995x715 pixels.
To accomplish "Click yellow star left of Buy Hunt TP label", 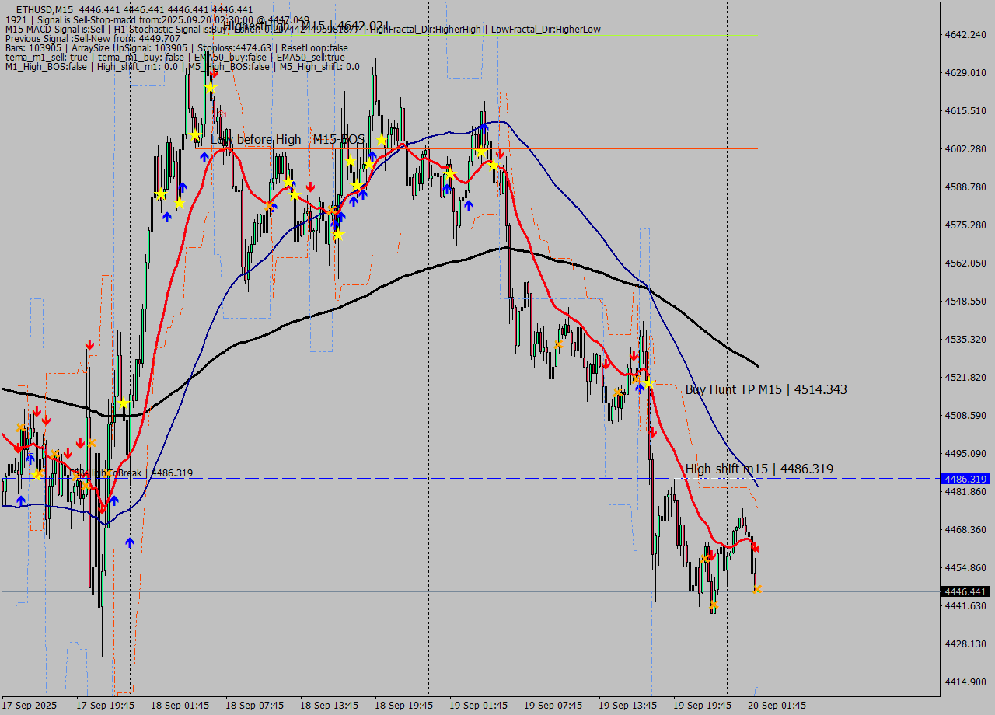I will [x=648, y=383].
